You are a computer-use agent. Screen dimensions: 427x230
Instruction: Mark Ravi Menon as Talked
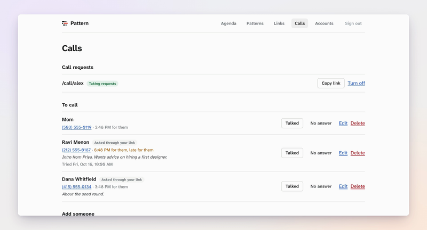(x=292, y=153)
